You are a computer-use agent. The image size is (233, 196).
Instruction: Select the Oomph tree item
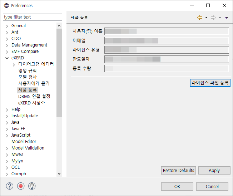tap(19, 174)
